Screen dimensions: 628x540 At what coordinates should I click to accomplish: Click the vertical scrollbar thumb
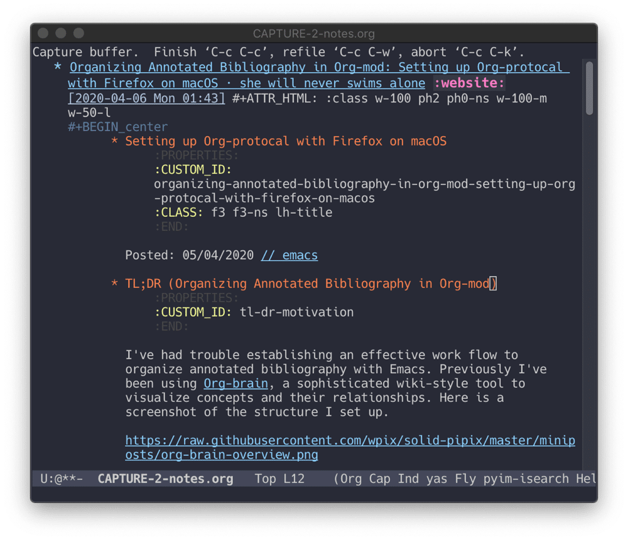click(589, 88)
